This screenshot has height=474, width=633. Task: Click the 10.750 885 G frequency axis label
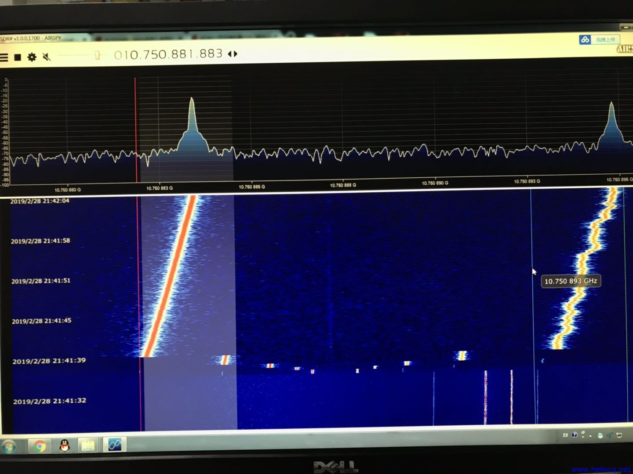(252, 187)
